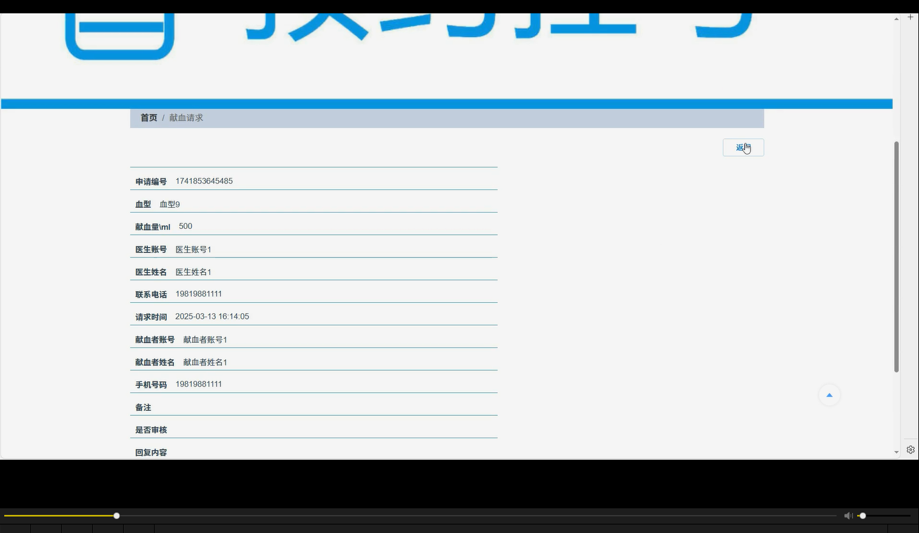Screen dimensions: 919x533
Task: Click the 是否审核 field label
Action: coord(151,430)
